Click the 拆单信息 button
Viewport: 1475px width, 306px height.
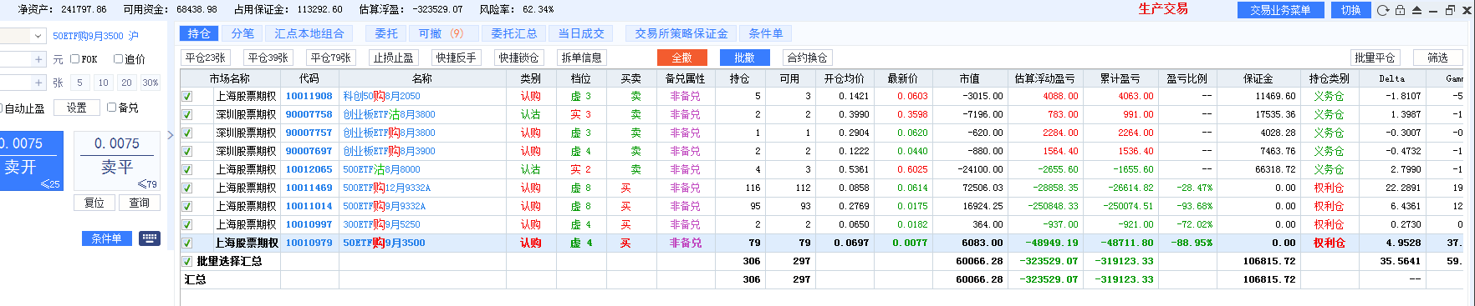[x=582, y=58]
